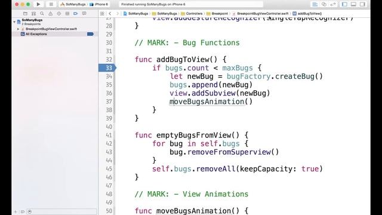Toggle the right Utilities panel
This screenshot has width=382, height=215.
click(362, 4)
